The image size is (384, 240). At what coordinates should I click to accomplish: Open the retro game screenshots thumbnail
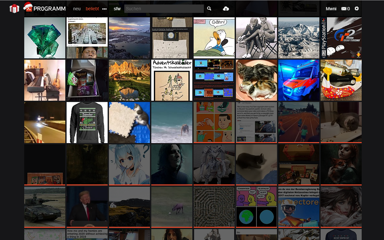(214, 80)
